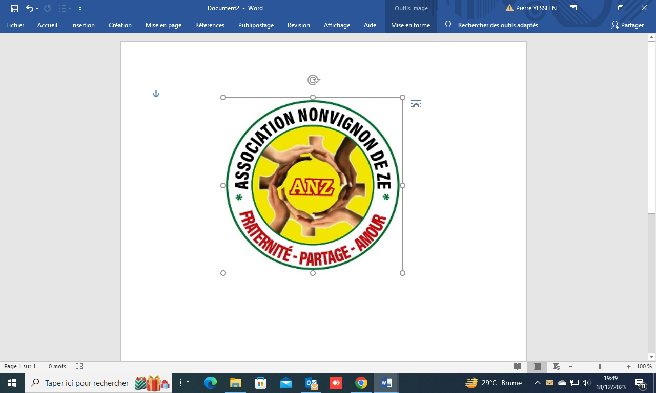Open Task View on the taskbar
The image size is (656, 393).
184,383
